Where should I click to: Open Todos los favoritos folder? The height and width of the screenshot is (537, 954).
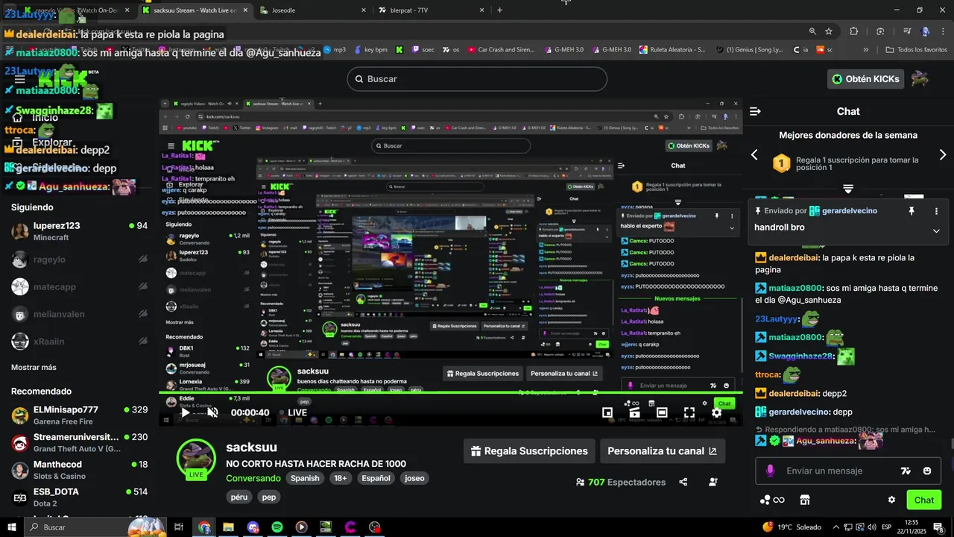916,50
